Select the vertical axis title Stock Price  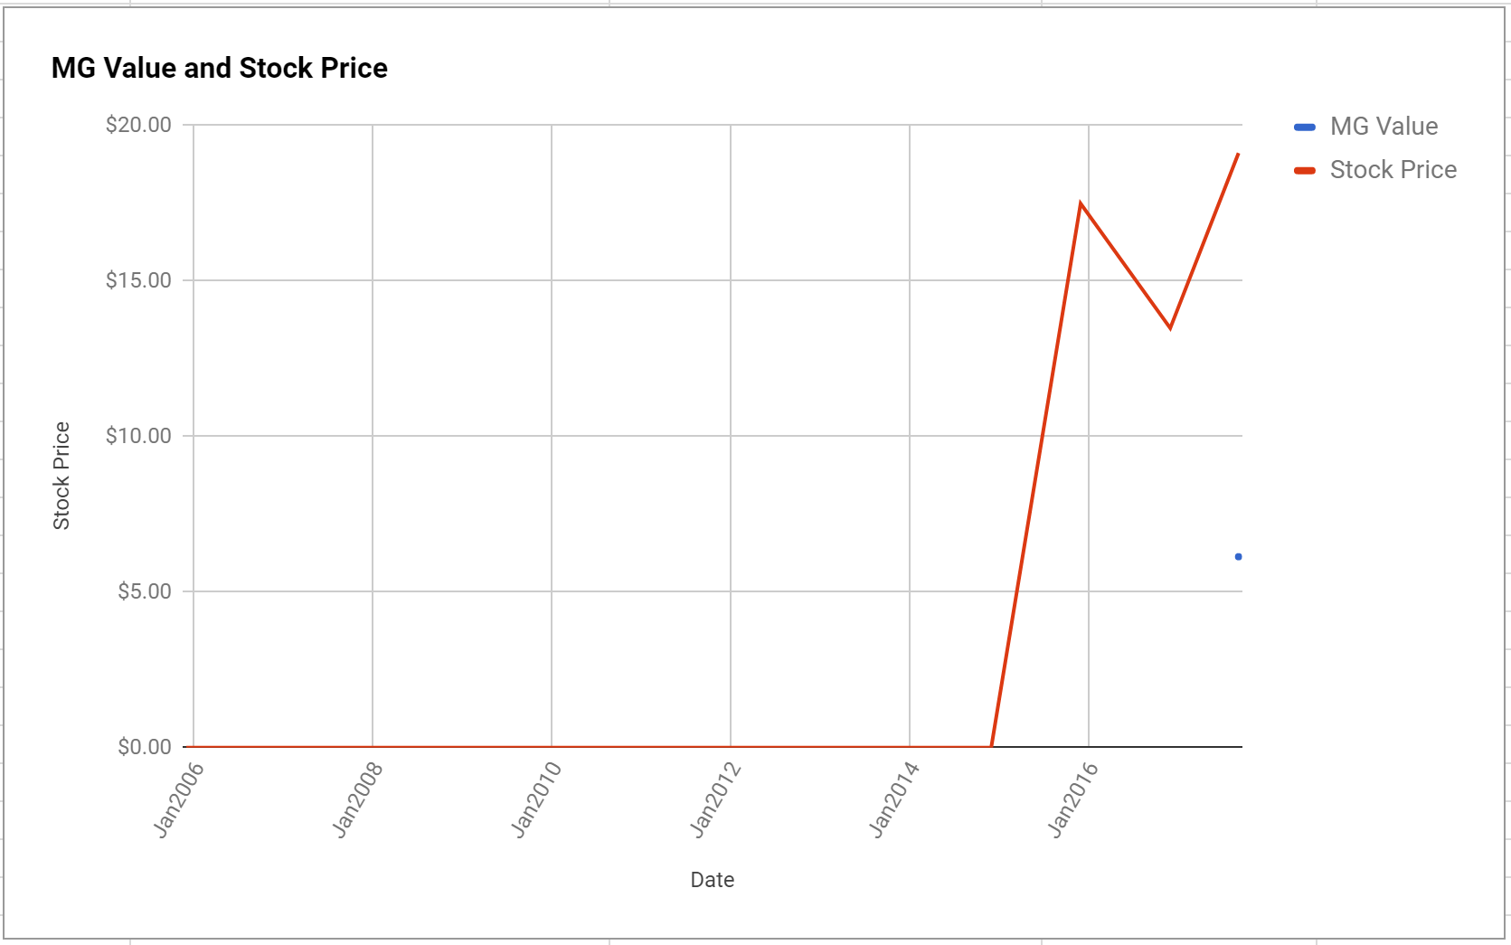point(61,476)
